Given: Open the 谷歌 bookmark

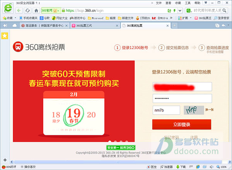Looking at the screenshot, I should click(45, 18).
